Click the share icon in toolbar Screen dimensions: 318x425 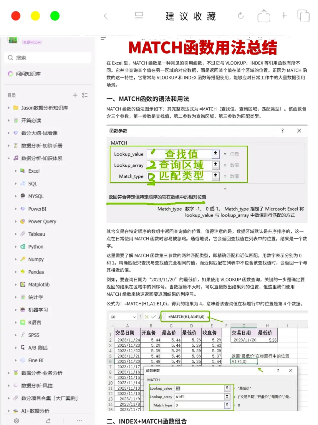(264, 16)
